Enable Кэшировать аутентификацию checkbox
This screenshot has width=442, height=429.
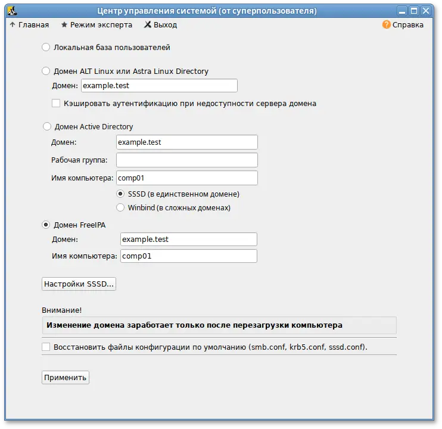pos(57,104)
